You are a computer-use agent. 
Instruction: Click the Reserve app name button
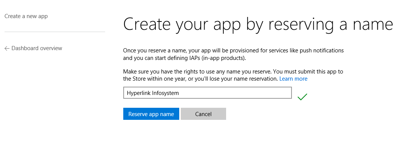click(x=151, y=114)
